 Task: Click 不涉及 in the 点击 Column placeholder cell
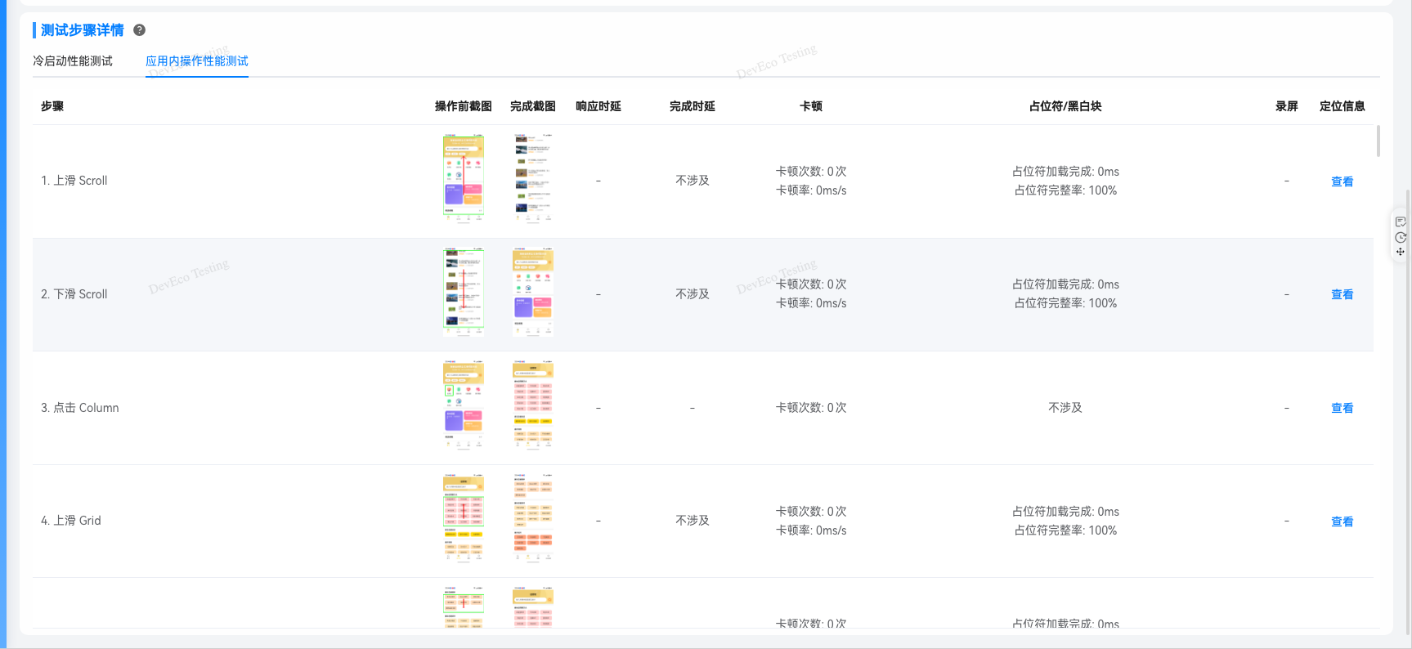(1065, 408)
